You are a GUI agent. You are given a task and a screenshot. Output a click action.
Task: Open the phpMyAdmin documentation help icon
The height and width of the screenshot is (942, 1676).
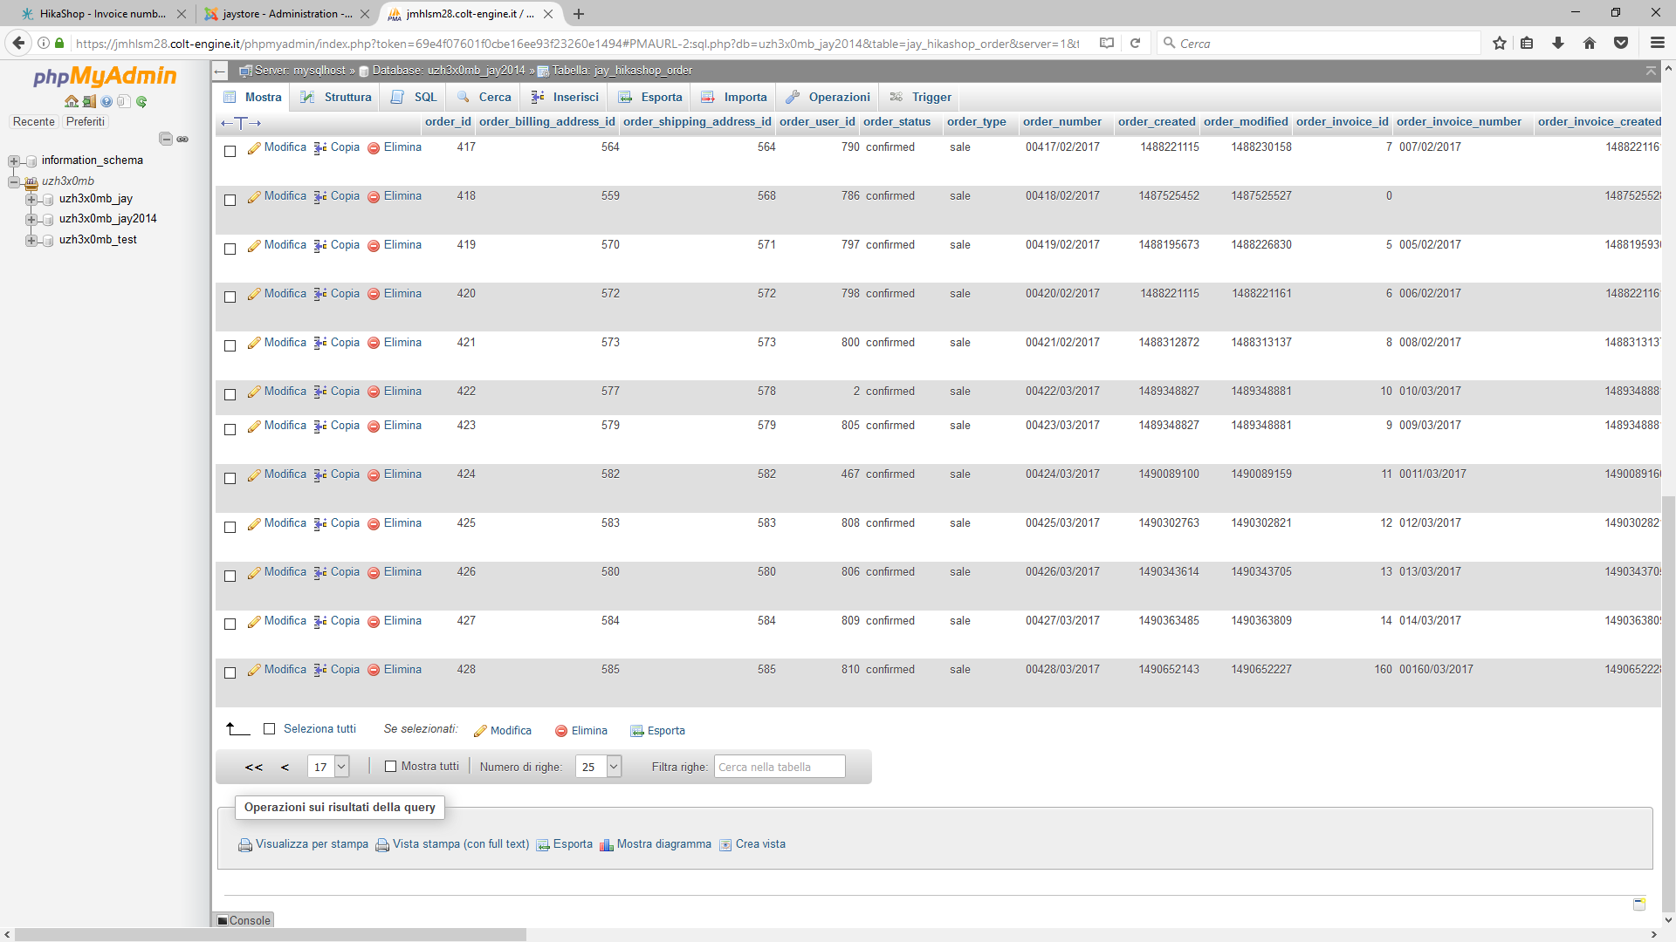click(x=106, y=102)
